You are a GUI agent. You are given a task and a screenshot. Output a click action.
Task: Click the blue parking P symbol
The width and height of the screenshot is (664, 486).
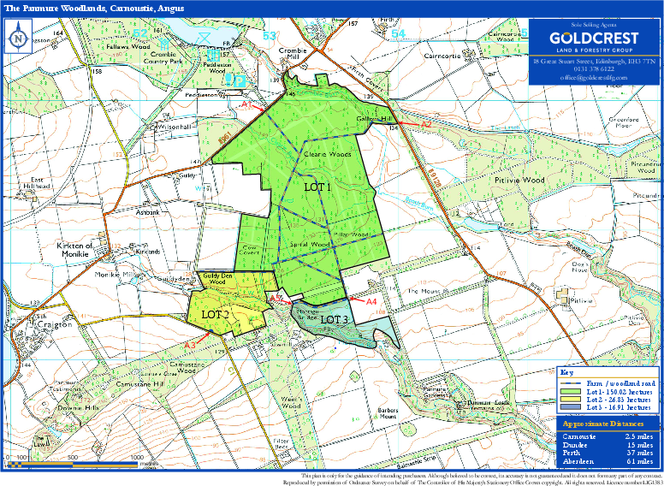point(240,80)
